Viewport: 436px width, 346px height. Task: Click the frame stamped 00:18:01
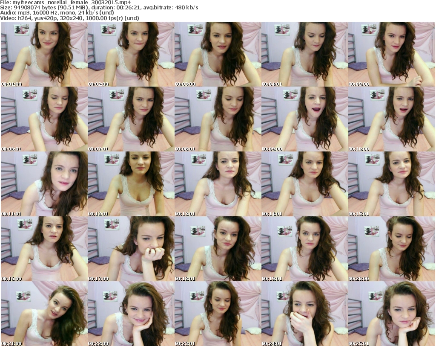tap(218, 249)
